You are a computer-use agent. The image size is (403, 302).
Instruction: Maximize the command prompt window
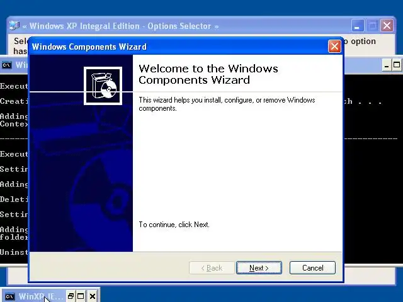397,65
